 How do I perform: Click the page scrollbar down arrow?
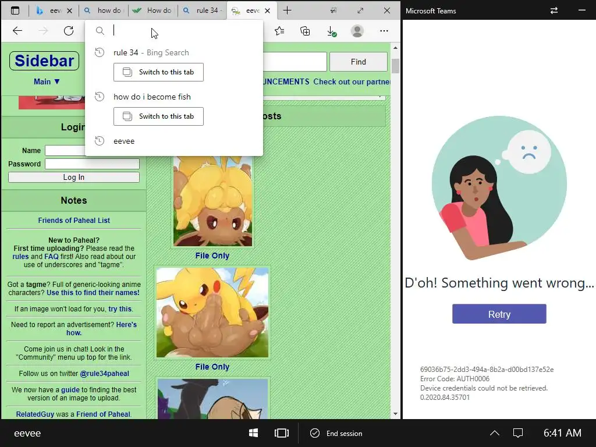(x=395, y=414)
